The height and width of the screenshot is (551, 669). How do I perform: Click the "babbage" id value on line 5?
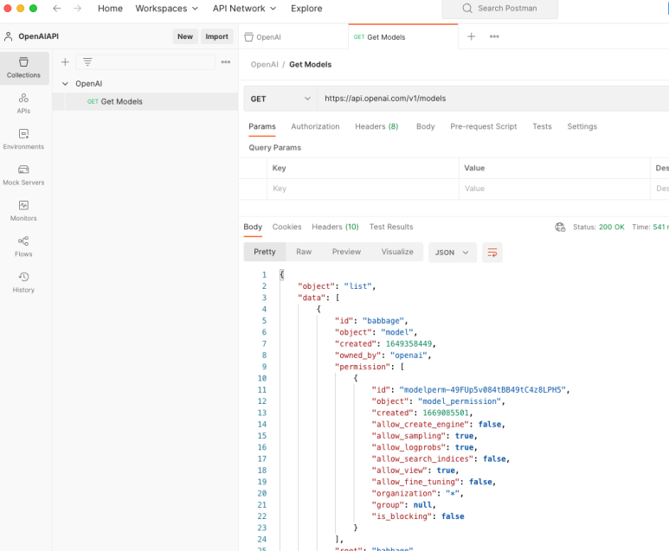pyautogui.click(x=383, y=321)
